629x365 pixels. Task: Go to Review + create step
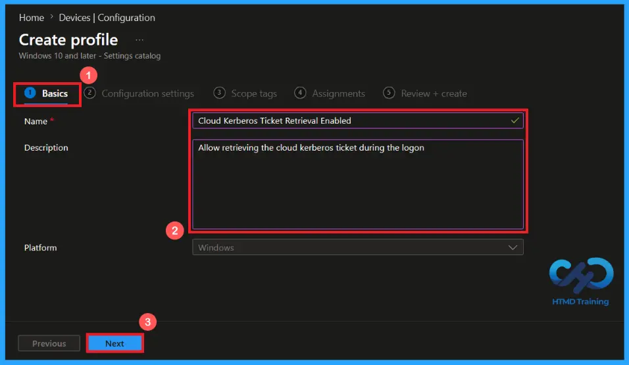[425, 93]
